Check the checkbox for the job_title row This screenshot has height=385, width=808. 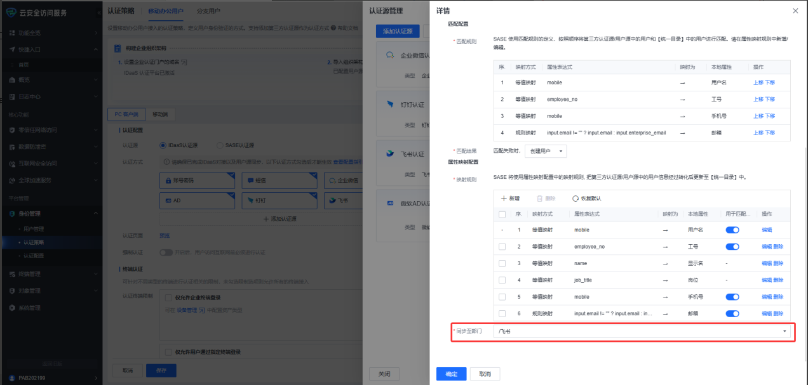(x=502, y=280)
